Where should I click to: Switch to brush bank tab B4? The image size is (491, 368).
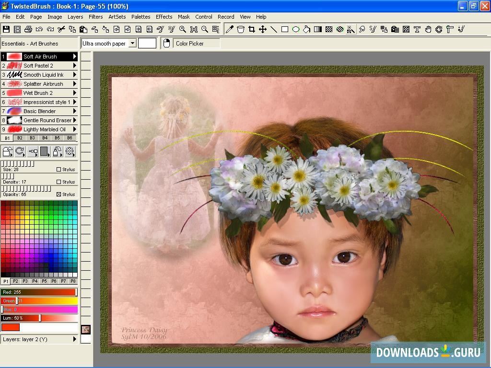45,138
